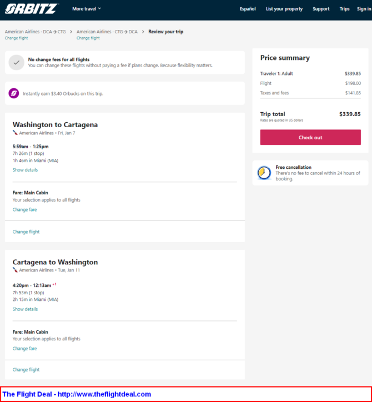The width and height of the screenshot is (372, 402).
Task: Click the purple Orbucks rewards icon
Action: click(x=14, y=93)
